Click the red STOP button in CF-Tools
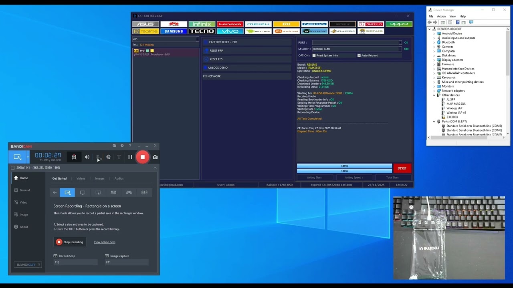 tap(402, 168)
